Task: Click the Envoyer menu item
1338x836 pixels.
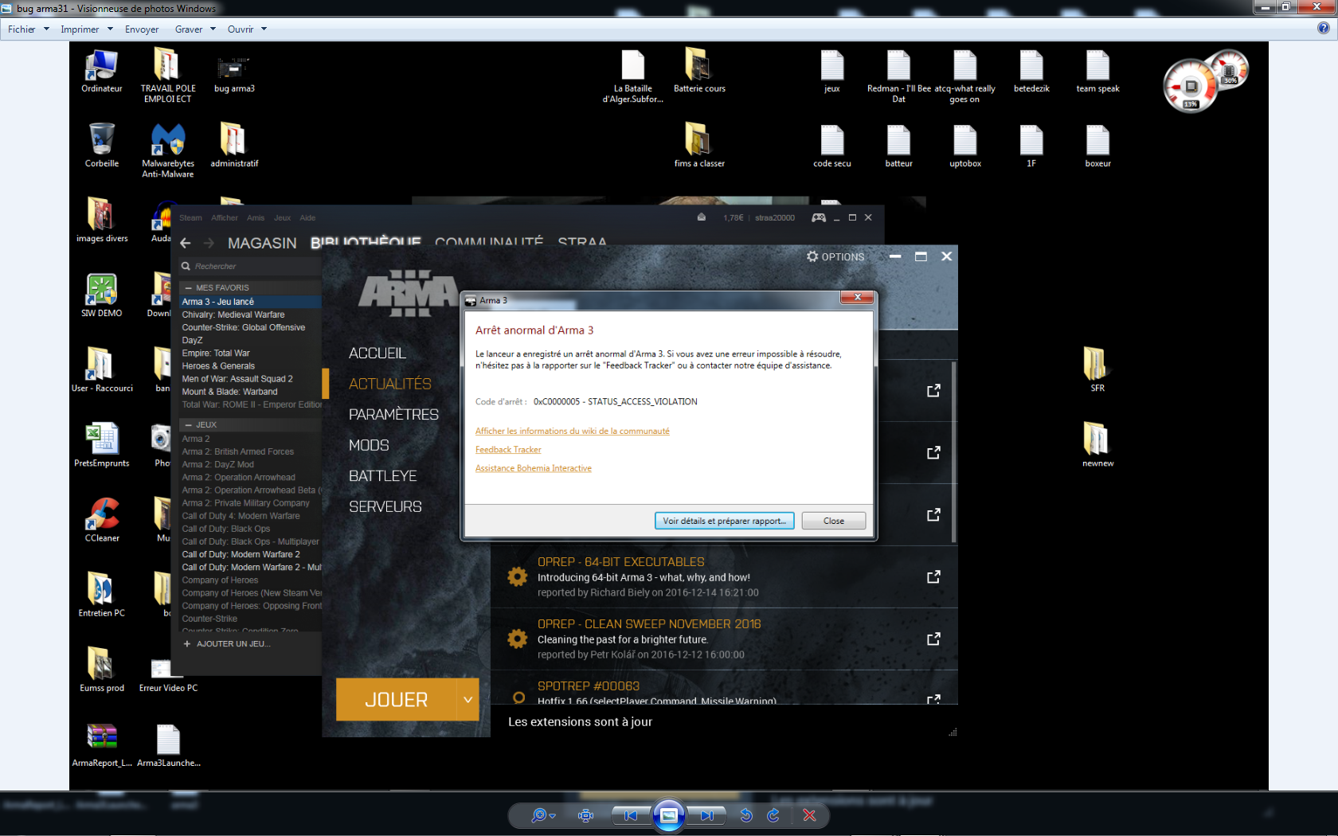Action: point(142,29)
